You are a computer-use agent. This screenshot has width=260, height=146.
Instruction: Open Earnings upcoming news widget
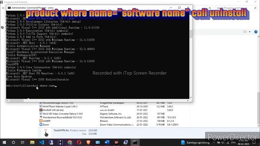click(195, 142)
